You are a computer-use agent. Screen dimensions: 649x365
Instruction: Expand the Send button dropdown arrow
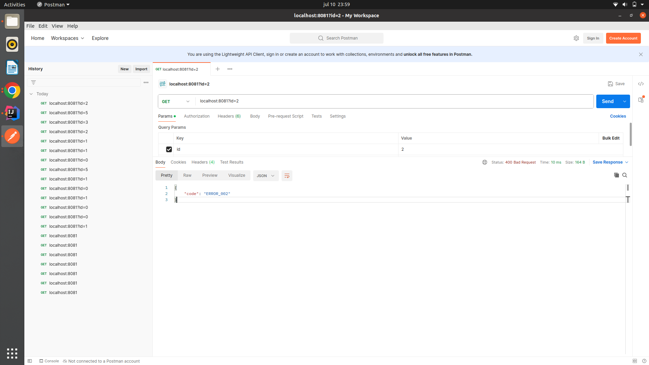(624, 101)
